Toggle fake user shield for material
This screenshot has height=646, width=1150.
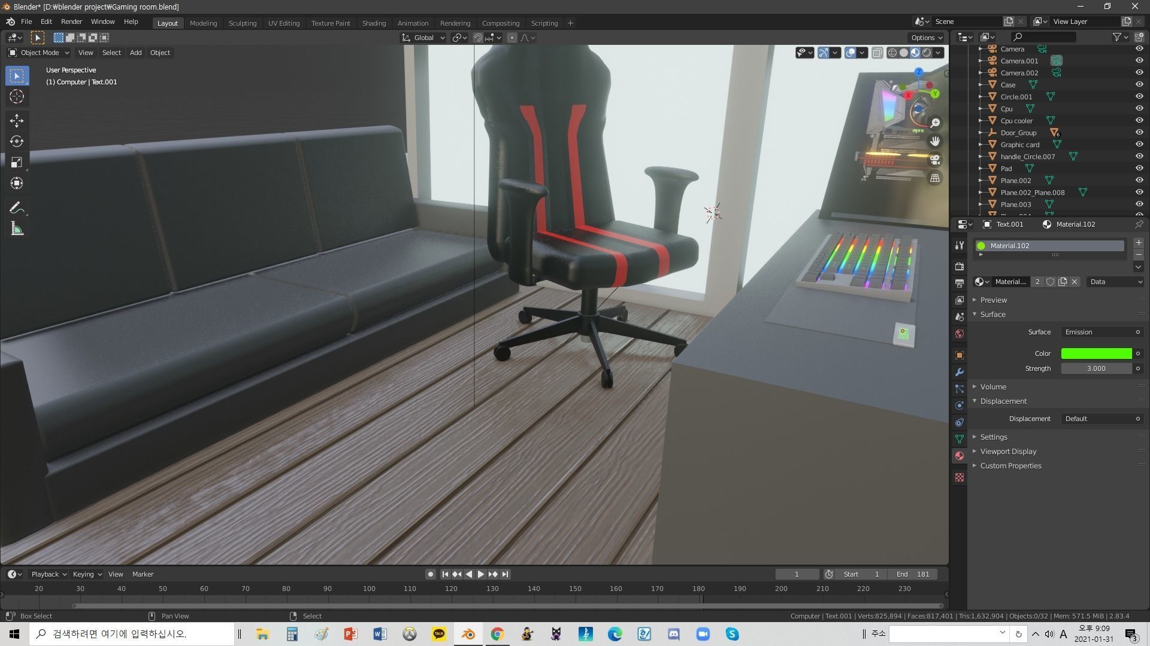1051,282
